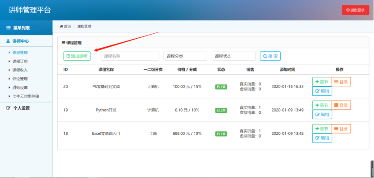Click the price 688.00 元 / 10%

(x=187, y=133)
